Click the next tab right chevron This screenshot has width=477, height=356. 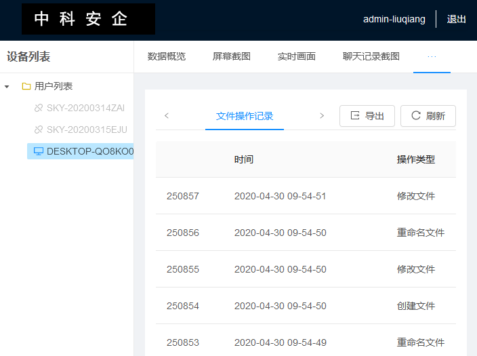click(322, 116)
